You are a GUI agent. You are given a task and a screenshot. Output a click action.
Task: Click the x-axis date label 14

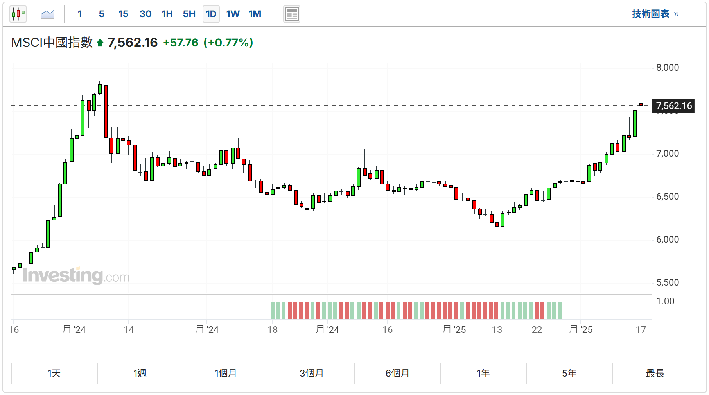[129, 330]
